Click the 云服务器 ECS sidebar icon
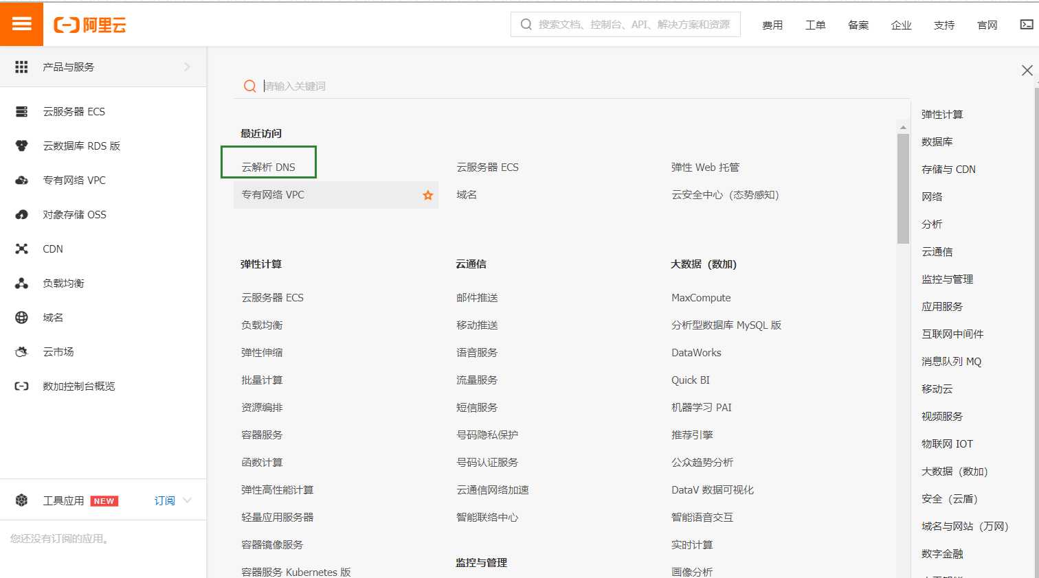 [21, 111]
